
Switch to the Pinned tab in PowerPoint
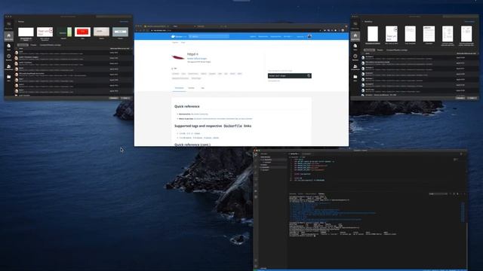33,45
